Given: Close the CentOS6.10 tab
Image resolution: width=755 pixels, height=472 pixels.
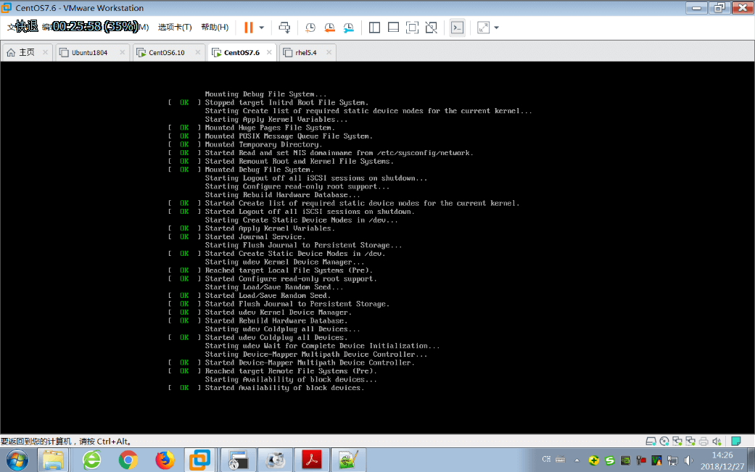Looking at the screenshot, I should coord(197,52).
